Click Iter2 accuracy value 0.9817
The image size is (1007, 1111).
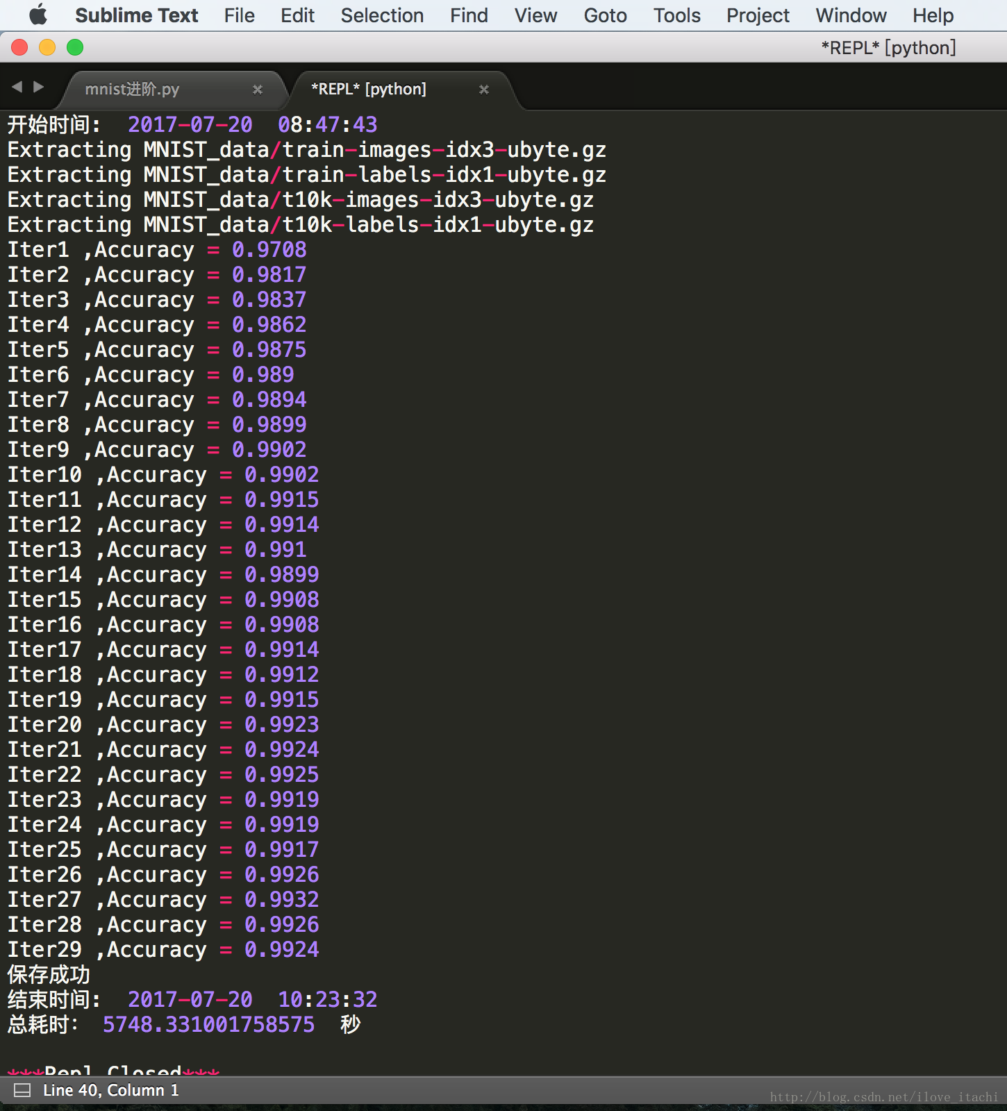(269, 275)
